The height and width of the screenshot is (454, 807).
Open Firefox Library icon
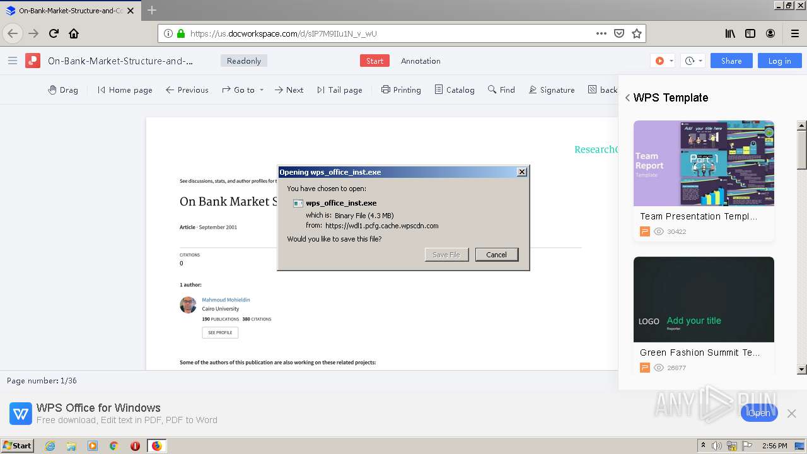pos(730,33)
